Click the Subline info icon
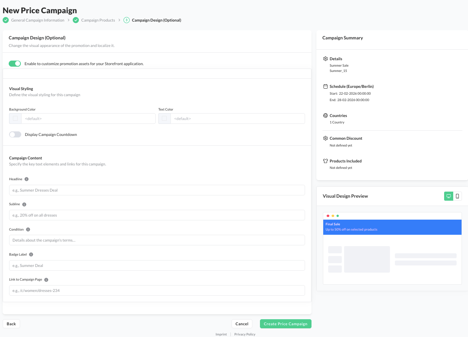 (x=24, y=204)
